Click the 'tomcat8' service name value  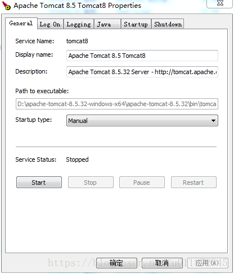[x=77, y=41]
